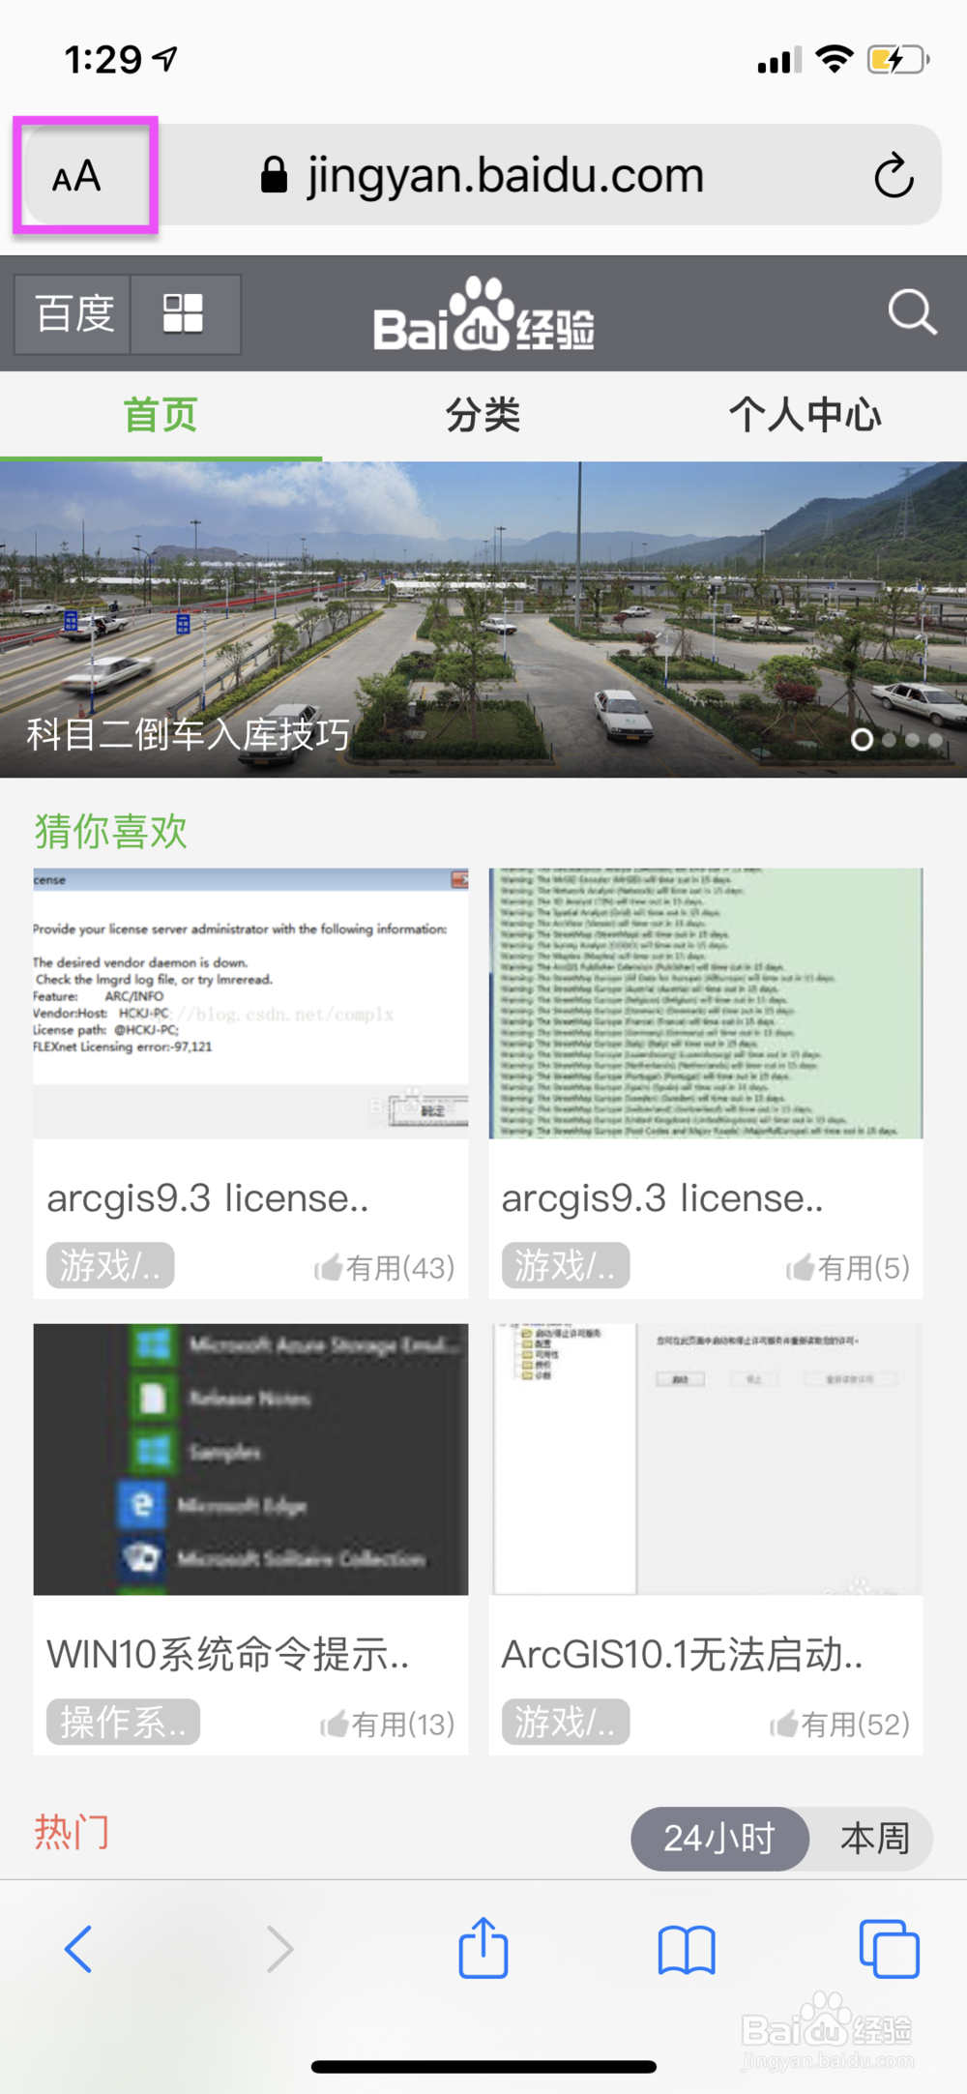Tap the 1:29 clock in status bar
Image resolution: width=967 pixels, height=2094 pixels.
coord(103,60)
